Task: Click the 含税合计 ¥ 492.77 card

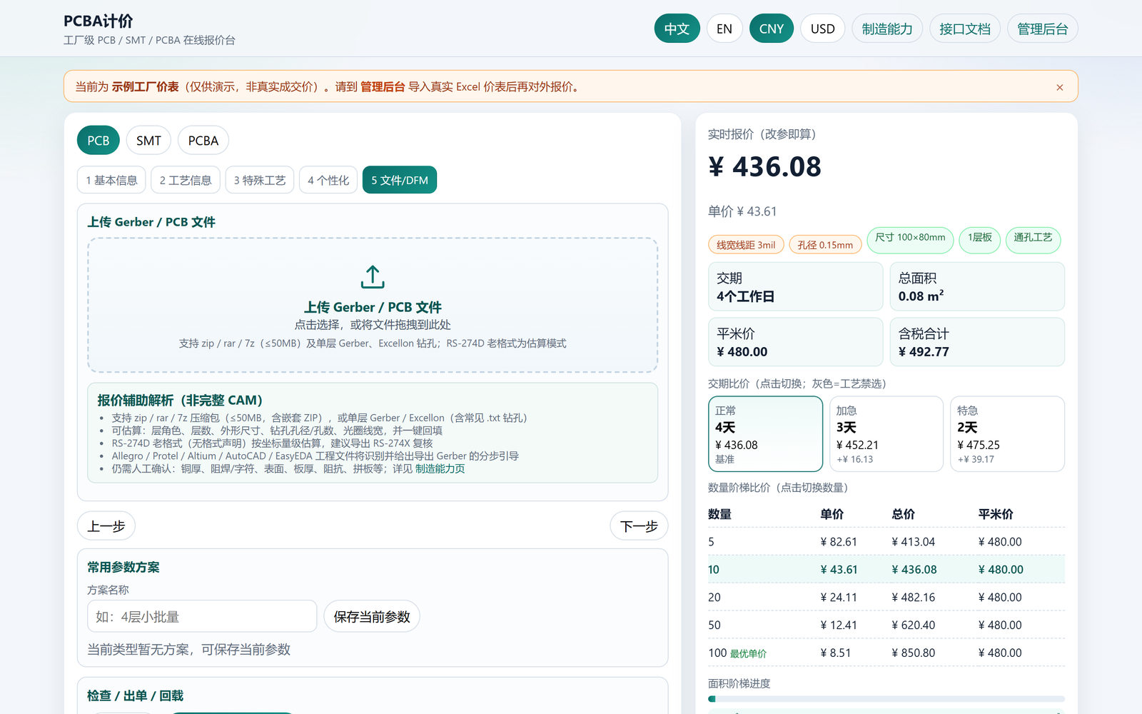Action: point(977,342)
